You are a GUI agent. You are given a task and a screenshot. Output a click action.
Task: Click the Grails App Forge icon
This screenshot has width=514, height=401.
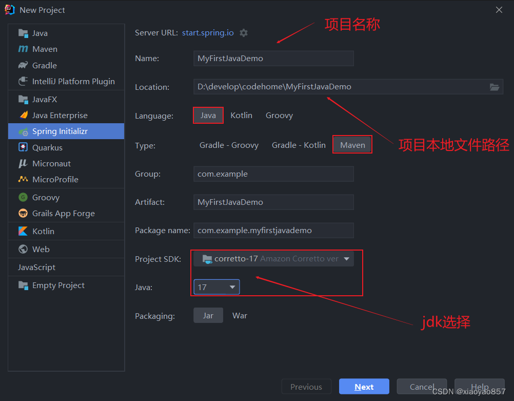coord(23,213)
